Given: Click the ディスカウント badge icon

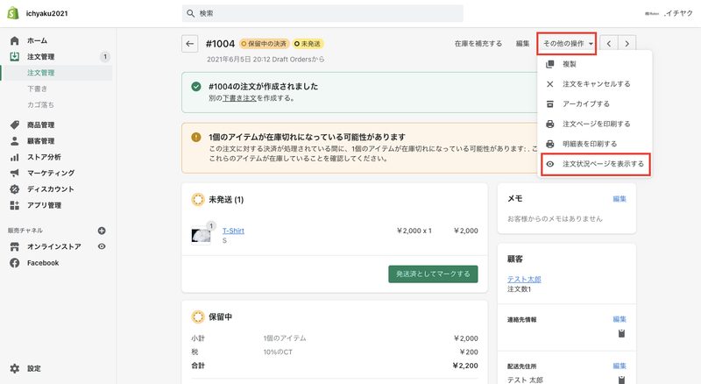Looking at the screenshot, I should coord(15,188).
